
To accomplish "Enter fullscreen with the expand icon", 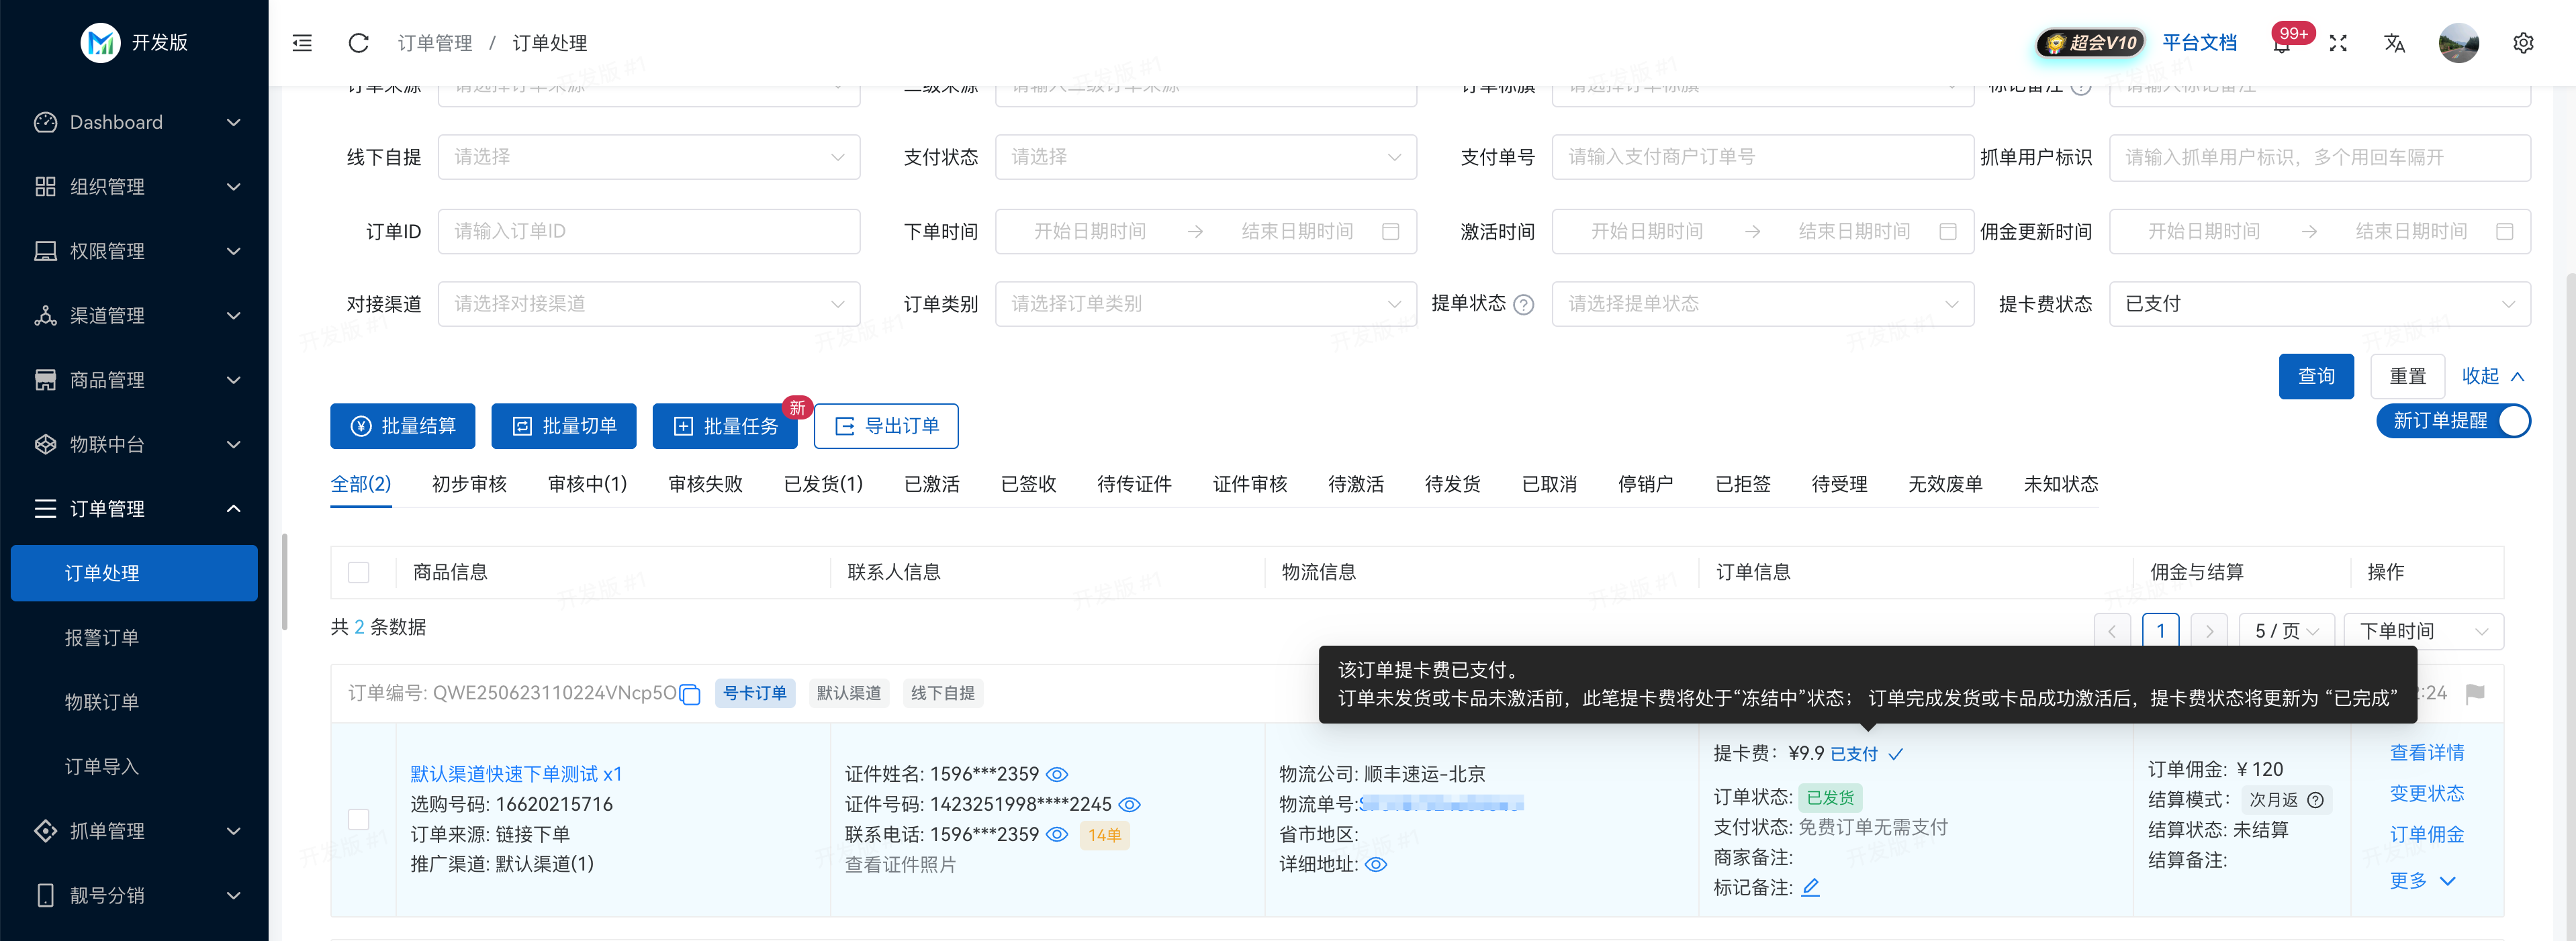I will 2338,43.
